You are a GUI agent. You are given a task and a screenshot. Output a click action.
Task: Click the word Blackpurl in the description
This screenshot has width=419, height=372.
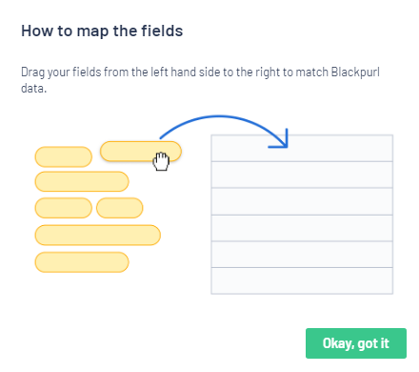(x=355, y=72)
